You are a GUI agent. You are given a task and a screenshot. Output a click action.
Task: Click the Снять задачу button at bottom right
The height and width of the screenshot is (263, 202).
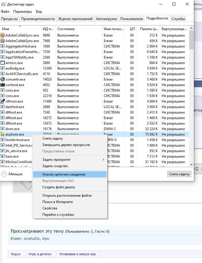coord(179,174)
